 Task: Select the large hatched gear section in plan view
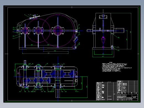point(58,74)
